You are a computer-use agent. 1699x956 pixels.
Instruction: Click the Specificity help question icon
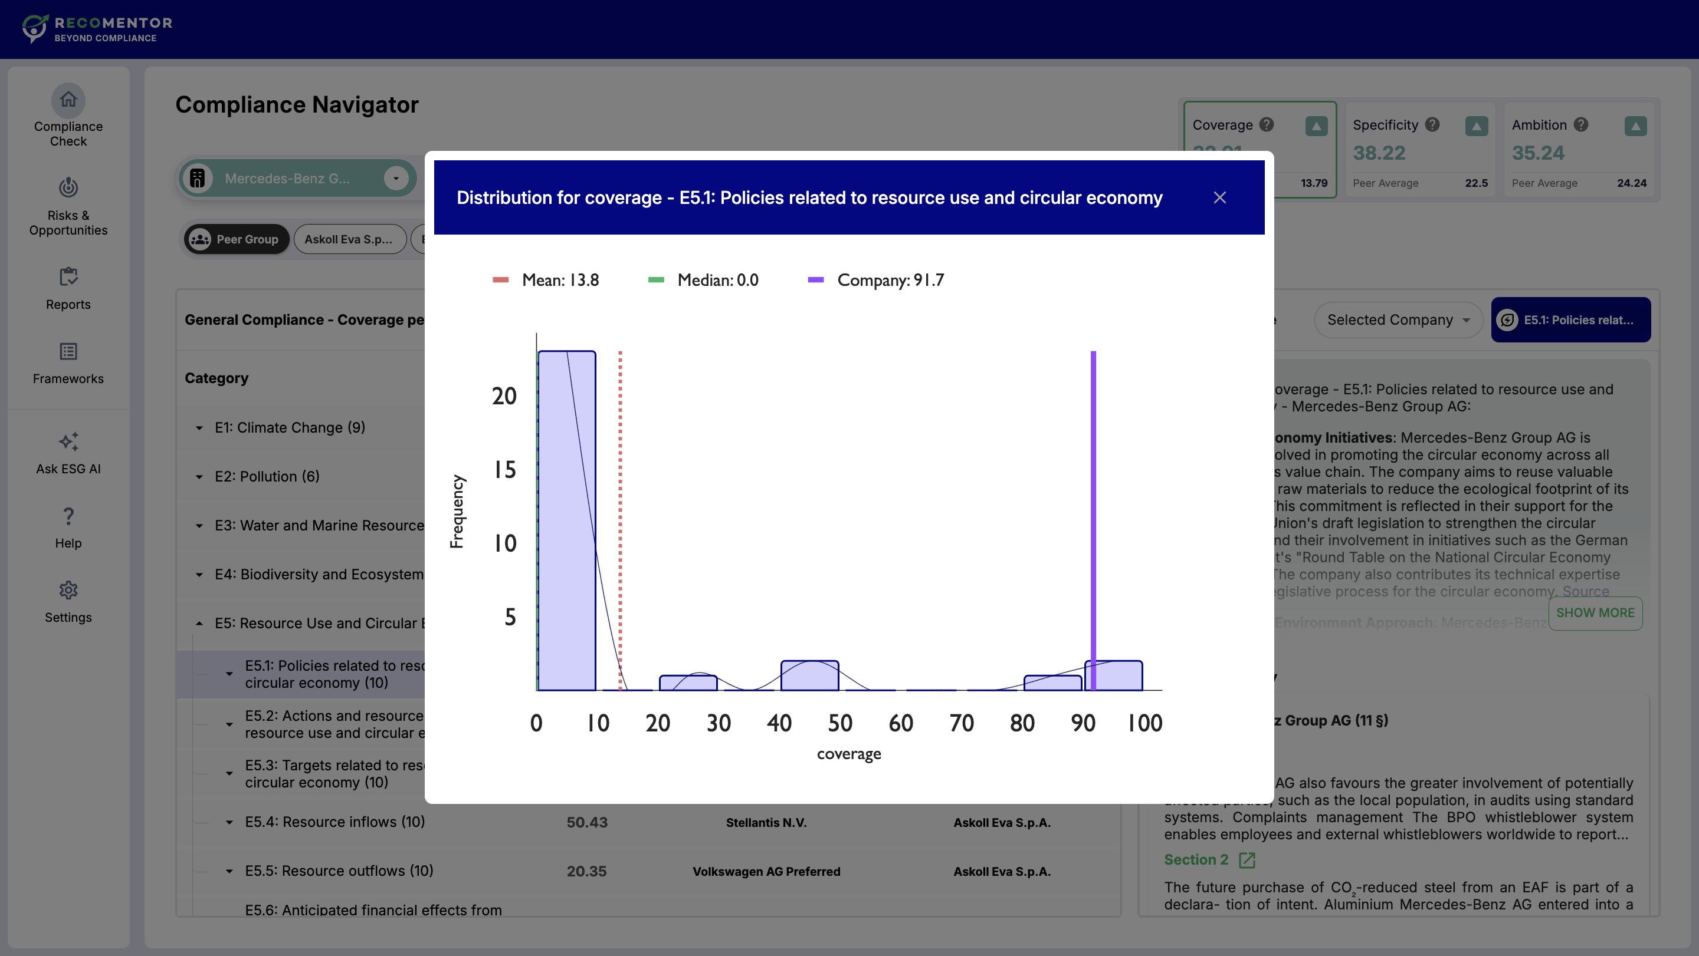pos(1432,124)
